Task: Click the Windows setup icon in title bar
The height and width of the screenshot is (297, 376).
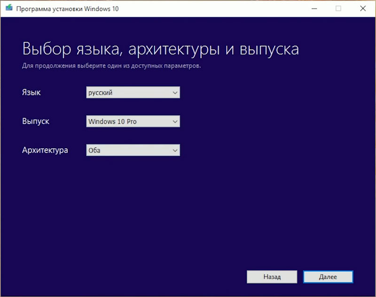Action: 9,8
